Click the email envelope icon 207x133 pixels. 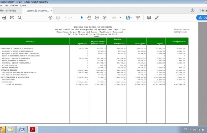(12, 18)
